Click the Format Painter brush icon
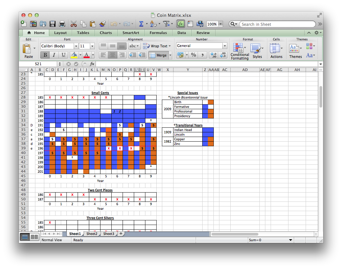 (x=102, y=24)
